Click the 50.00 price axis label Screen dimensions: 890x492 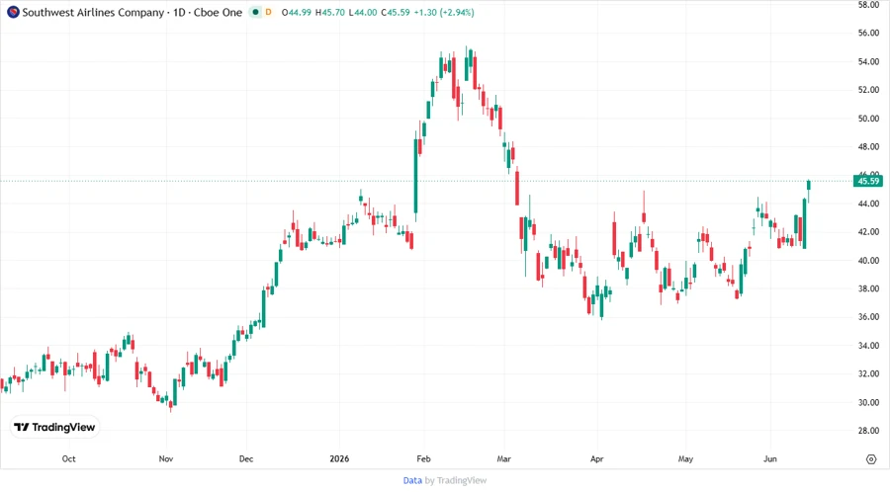868,119
